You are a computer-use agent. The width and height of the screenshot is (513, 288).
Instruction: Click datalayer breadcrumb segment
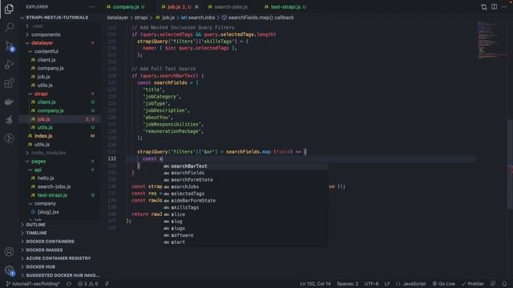[x=118, y=18]
